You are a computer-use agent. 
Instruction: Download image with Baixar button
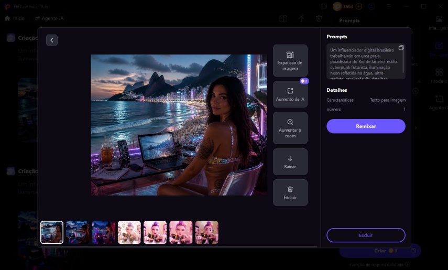coord(290,162)
